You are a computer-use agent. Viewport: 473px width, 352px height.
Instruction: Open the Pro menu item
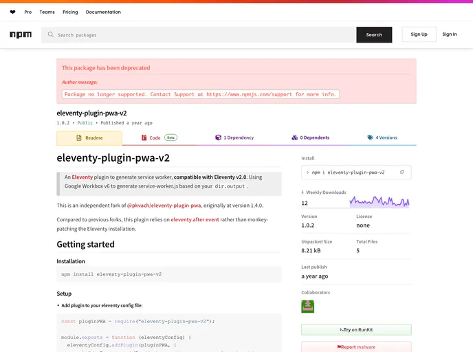[x=28, y=12]
